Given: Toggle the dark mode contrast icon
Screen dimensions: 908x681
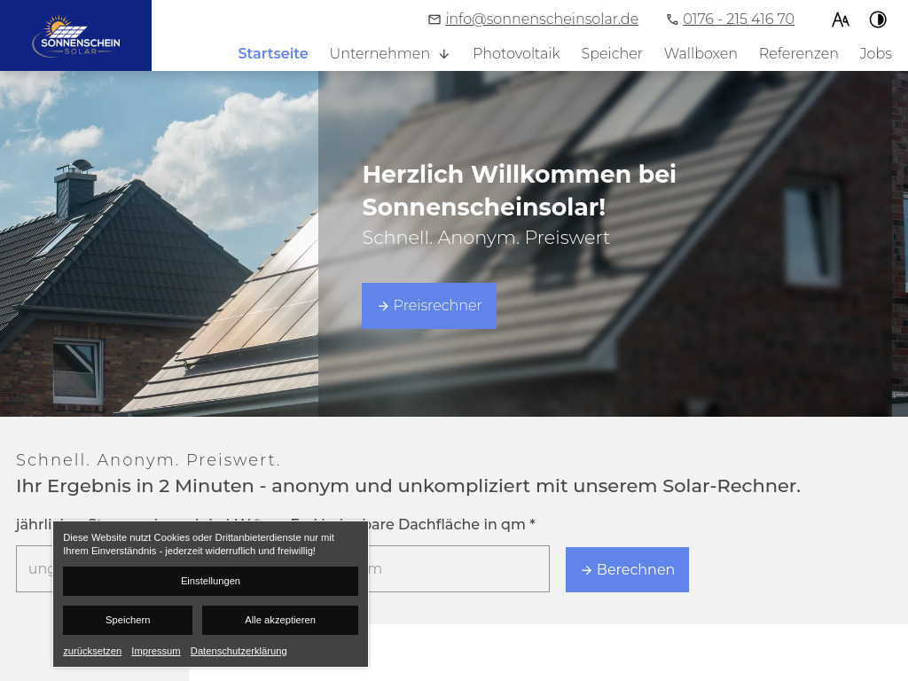Looking at the screenshot, I should (878, 19).
